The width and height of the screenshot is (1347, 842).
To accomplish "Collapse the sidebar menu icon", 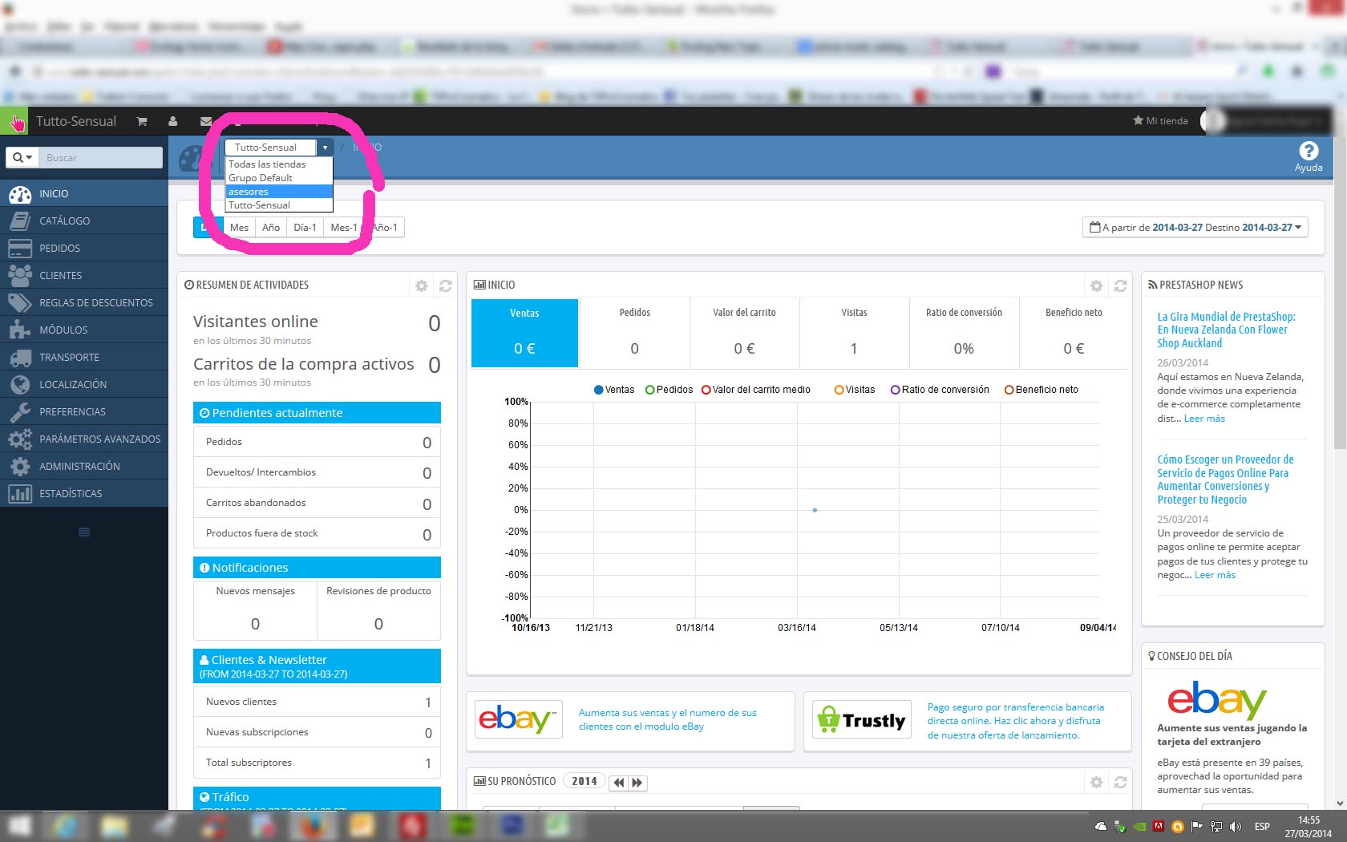I will [84, 532].
